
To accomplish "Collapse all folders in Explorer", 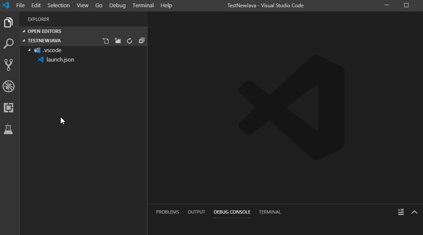I will point(142,41).
